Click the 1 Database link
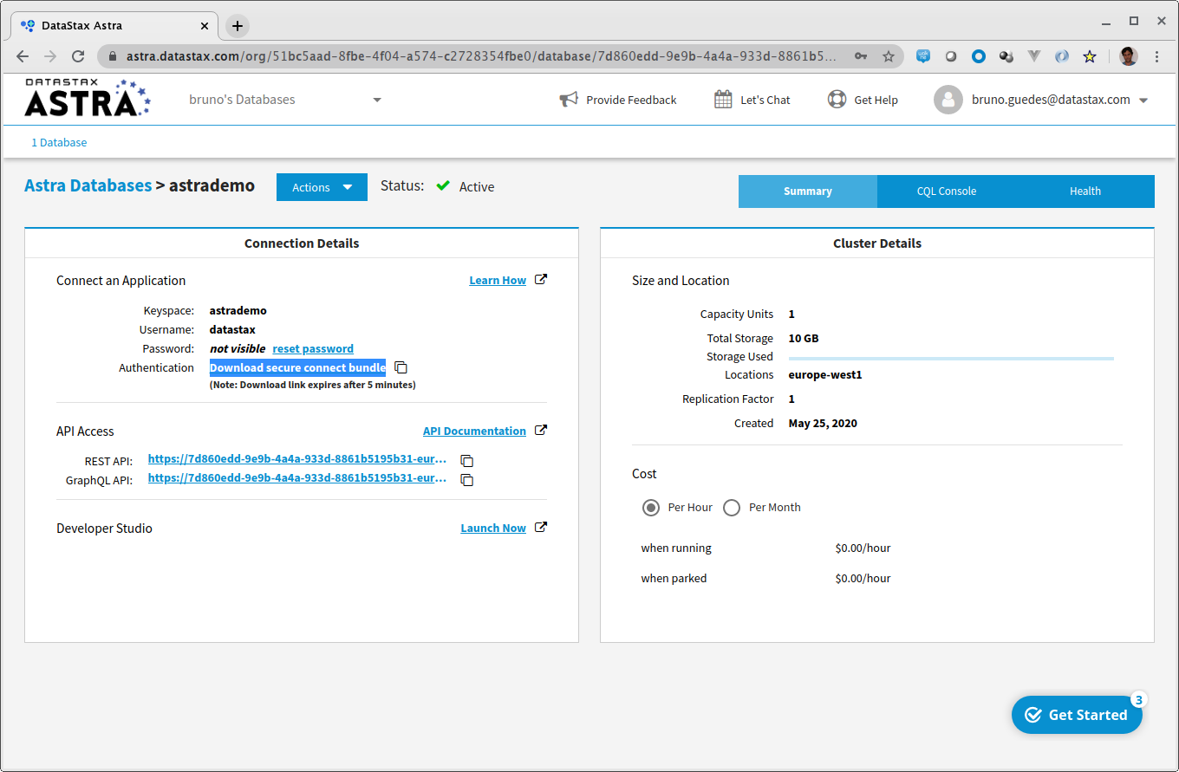Image resolution: width=1179 pixels, height=772 pixels. click(x=59, y=142)
